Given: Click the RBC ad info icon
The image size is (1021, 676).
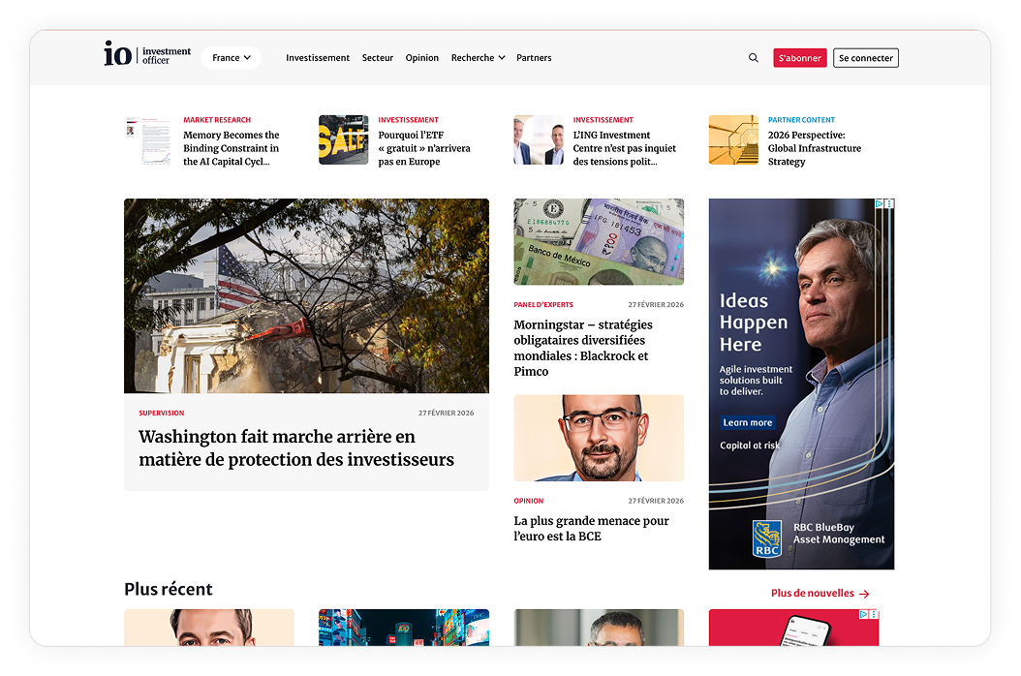Looking at the screenshot, I should 880,204.
